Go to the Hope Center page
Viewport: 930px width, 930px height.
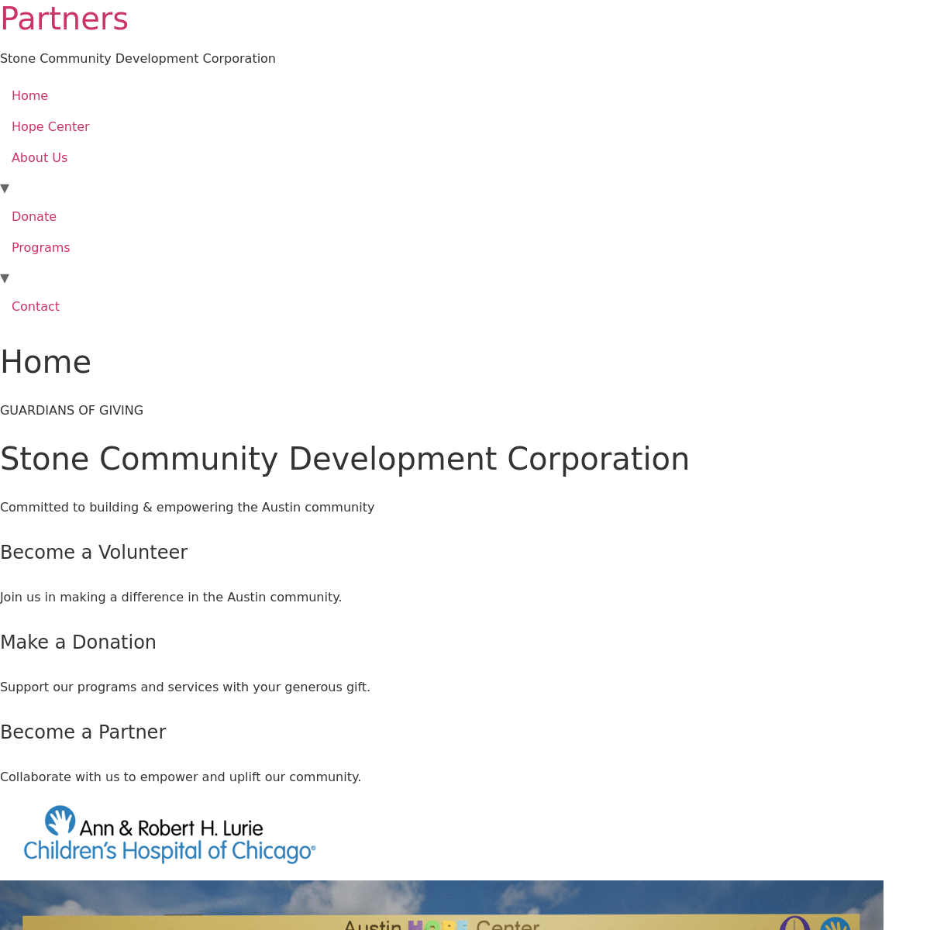[50, 127]
